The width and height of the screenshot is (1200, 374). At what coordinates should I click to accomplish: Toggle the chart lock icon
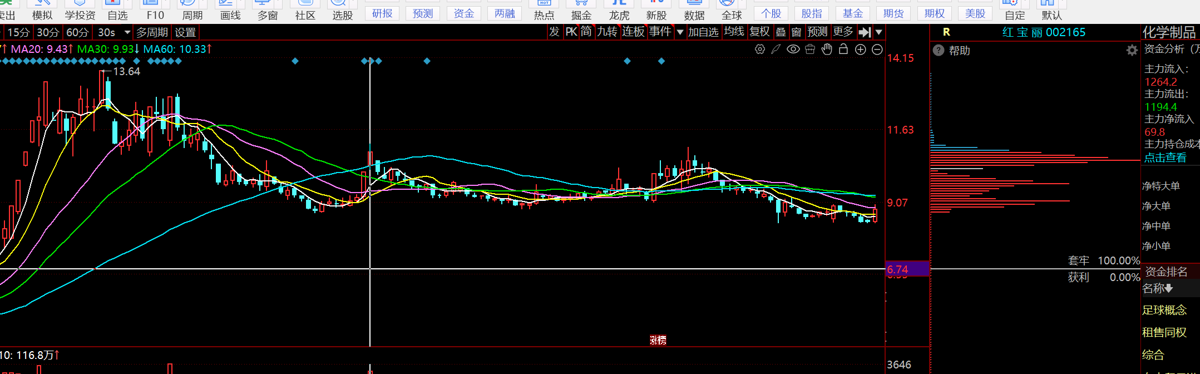click(x=843, y=50)
